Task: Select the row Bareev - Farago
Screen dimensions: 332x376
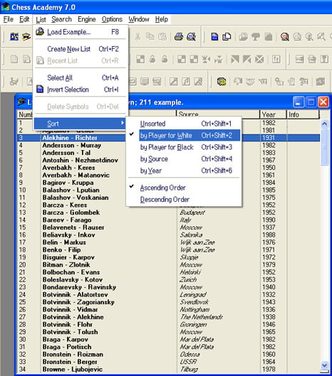Action: tap(168, 220)
